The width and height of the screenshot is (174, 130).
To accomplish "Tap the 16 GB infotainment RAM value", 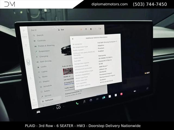I will pos(101,64).
